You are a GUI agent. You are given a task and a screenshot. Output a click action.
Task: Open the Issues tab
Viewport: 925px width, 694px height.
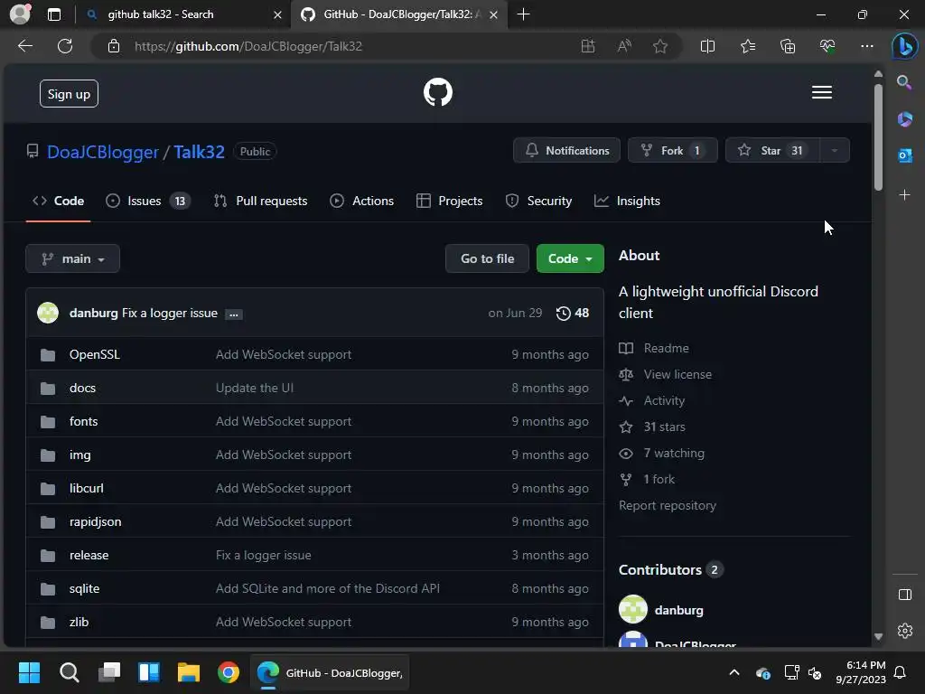(147, 202)
